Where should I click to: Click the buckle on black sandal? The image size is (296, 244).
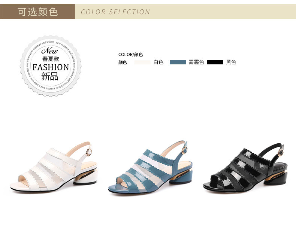click(x=281, y=152)
